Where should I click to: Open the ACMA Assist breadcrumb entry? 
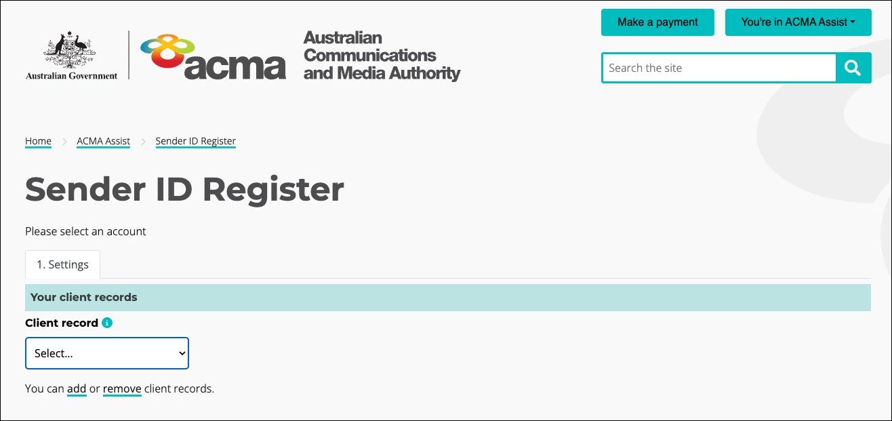pyautogui.click(x=103, y=141)
